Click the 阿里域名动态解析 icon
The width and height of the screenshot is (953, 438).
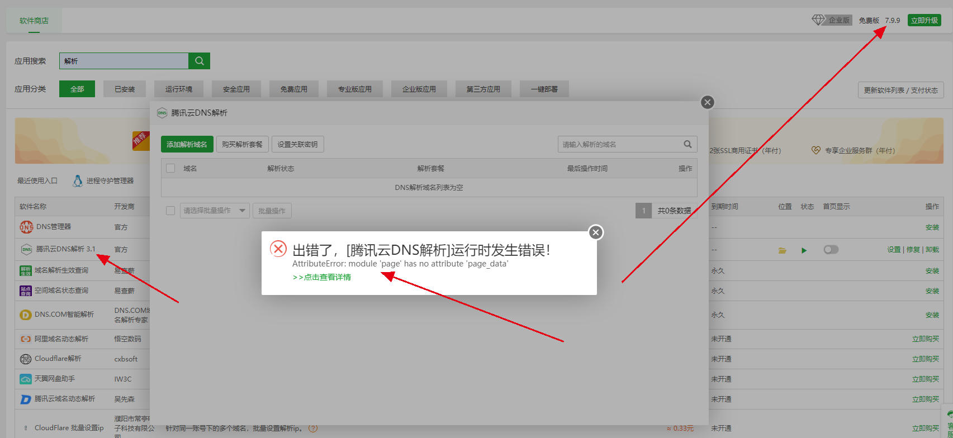(x=26, y=339)
